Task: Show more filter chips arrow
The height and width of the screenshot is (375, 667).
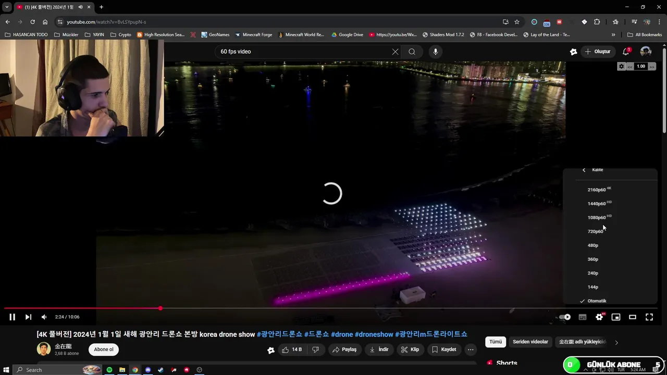Action: coord(616,342)
